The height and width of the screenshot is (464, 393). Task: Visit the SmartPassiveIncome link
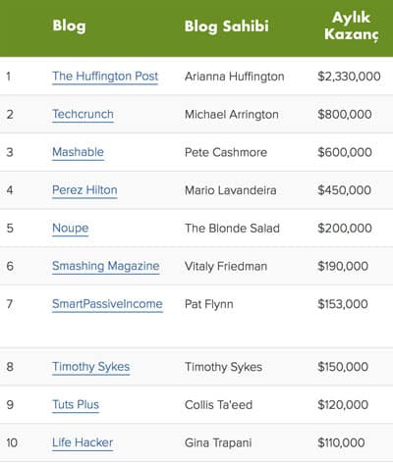[x=107, y=304]
